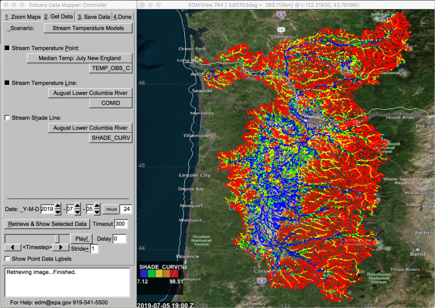Increase the month value using up arrow
This screenshot has width=435, height=308.
click(77, 206)
